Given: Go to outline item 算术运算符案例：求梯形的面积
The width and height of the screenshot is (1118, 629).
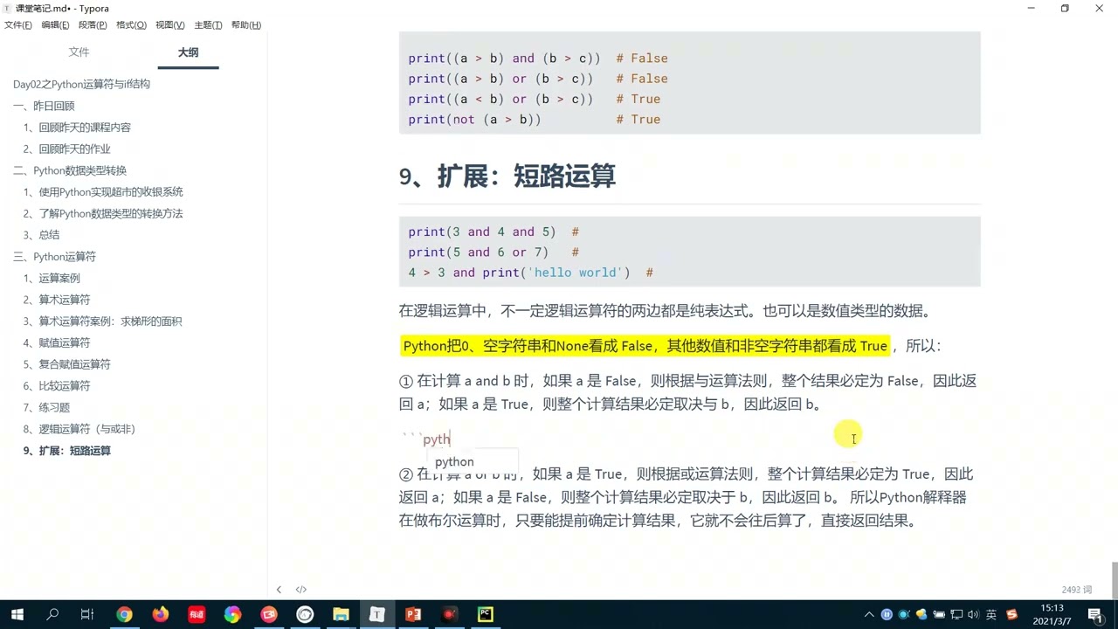Looking at the screenshot, I should click(102, 321).
